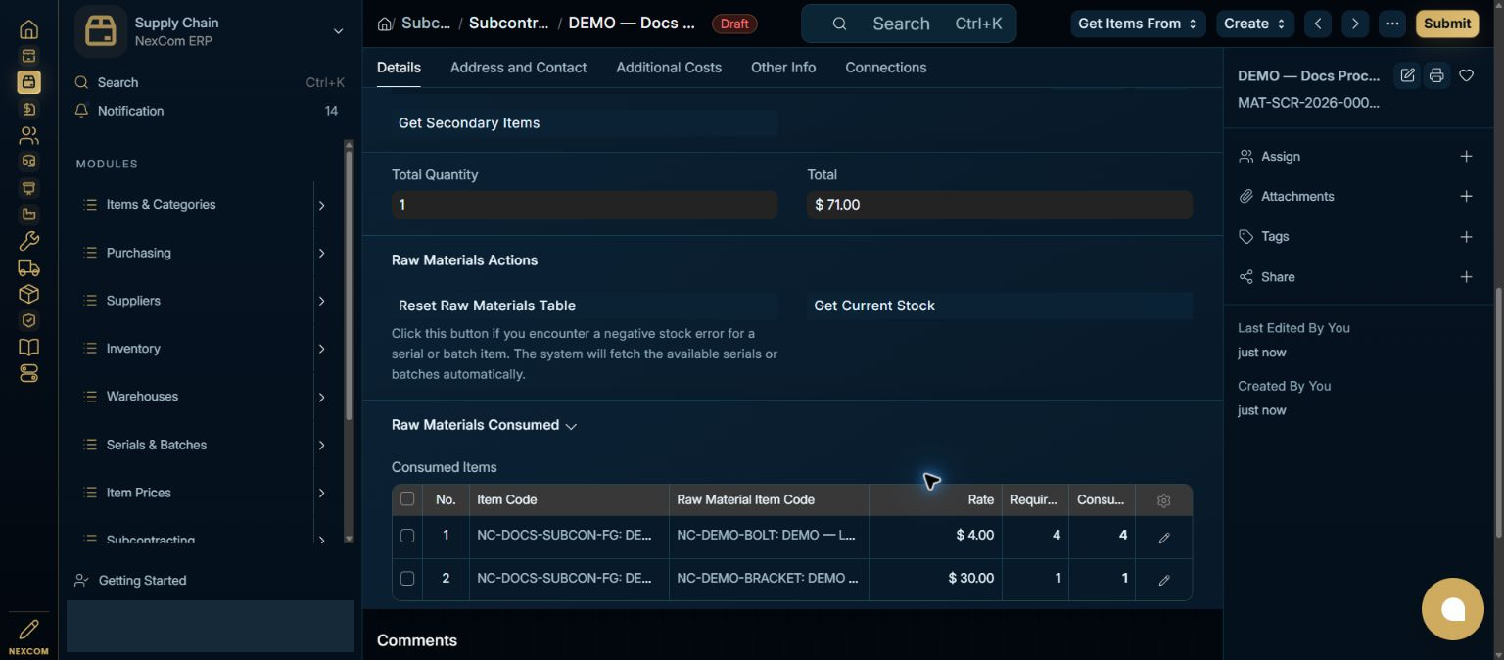Open the three-dots more menu

point(1392,24)
